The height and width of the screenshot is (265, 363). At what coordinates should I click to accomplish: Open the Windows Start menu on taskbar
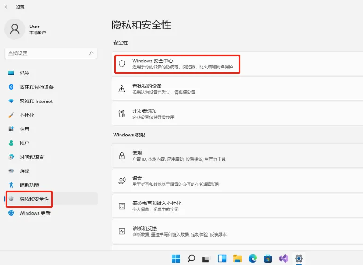tap(176, 258)
